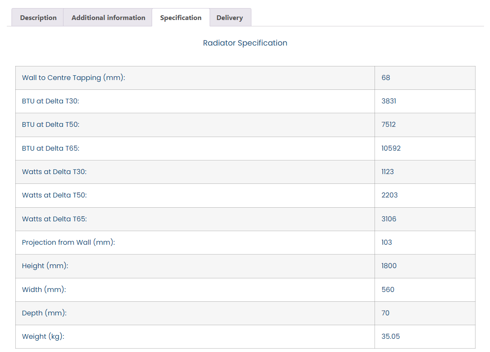Select the Specification tab
Screen dimensions: 490x352
[181, 17]
